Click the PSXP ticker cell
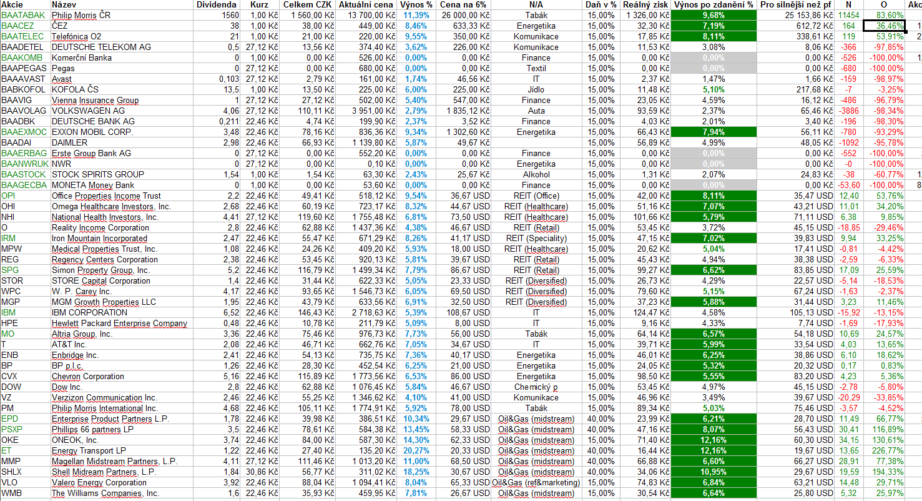 [25, 429]
